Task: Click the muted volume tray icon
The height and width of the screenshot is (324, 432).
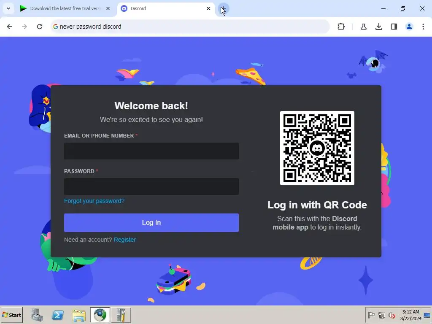Action: [x=392, y=315]
